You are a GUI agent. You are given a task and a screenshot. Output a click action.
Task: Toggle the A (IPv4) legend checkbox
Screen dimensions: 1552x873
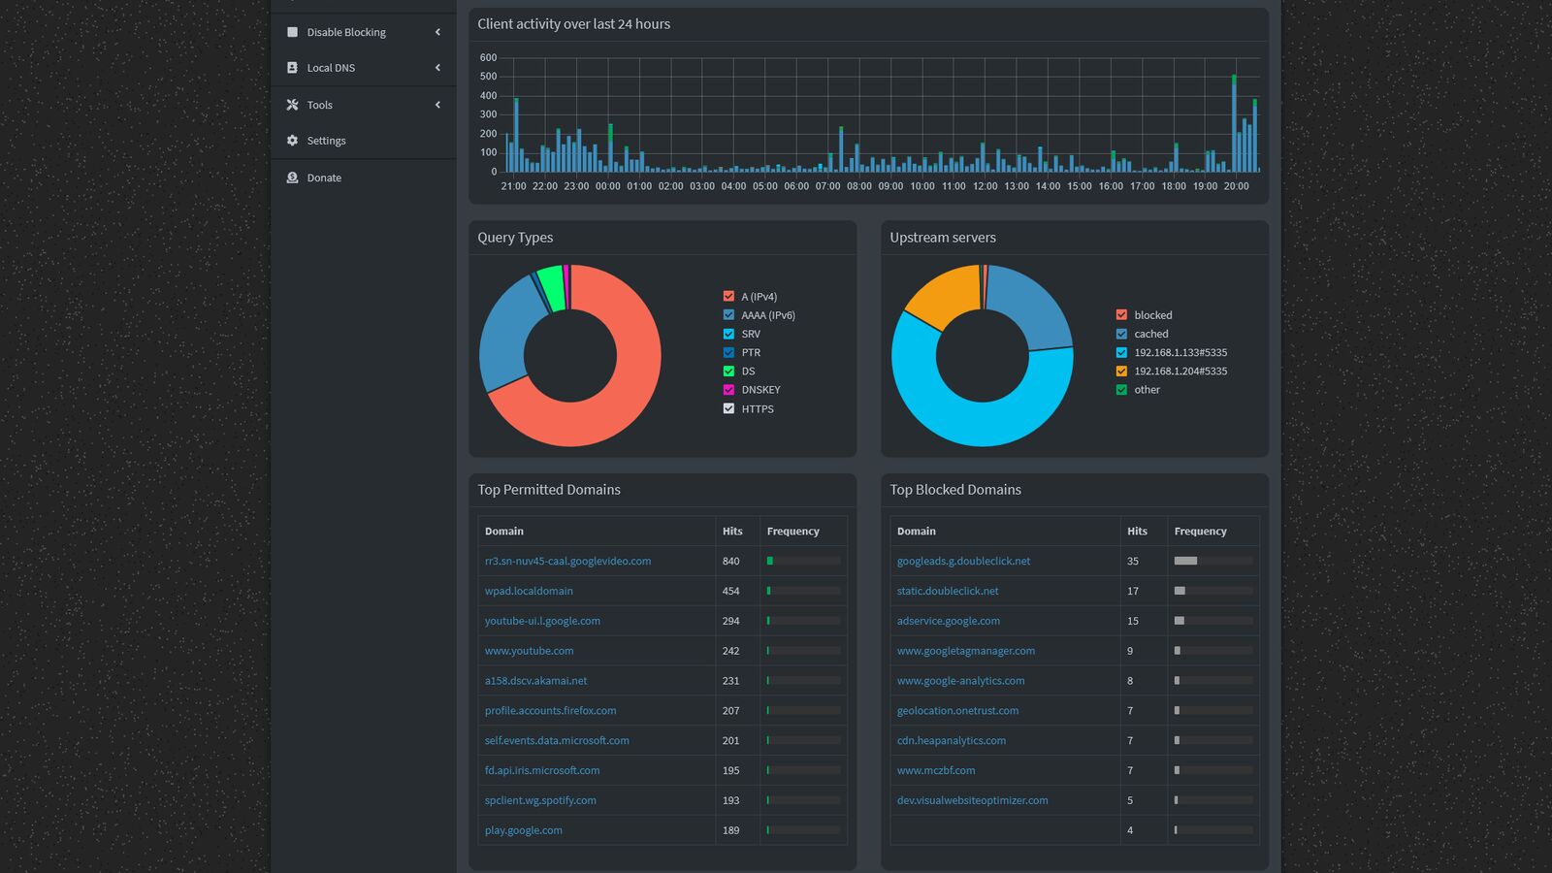(728, 296)
